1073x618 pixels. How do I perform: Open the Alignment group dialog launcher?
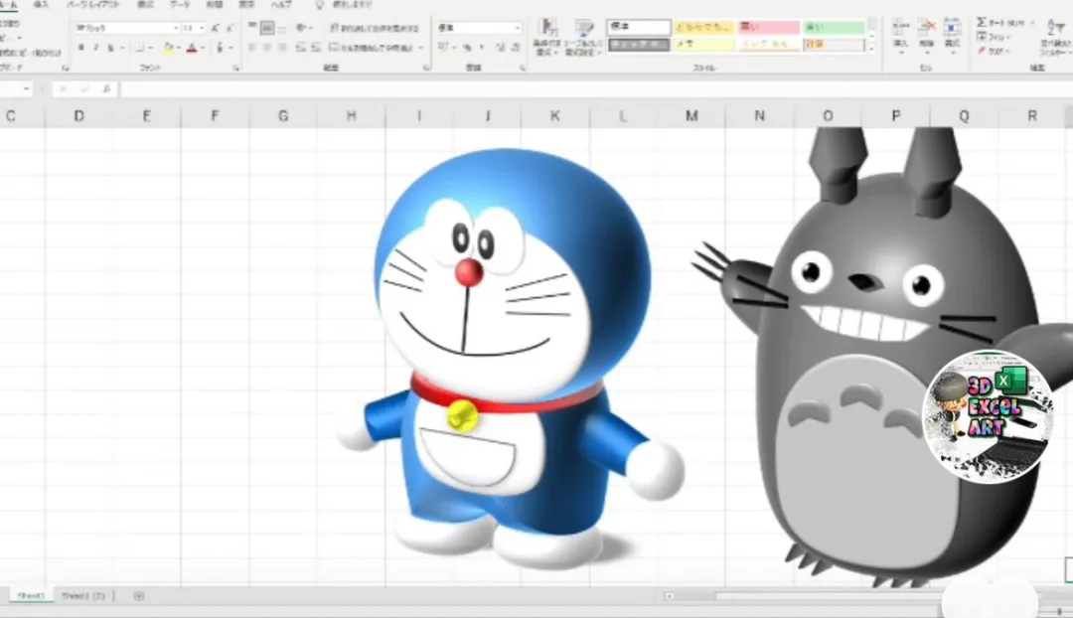425,69
